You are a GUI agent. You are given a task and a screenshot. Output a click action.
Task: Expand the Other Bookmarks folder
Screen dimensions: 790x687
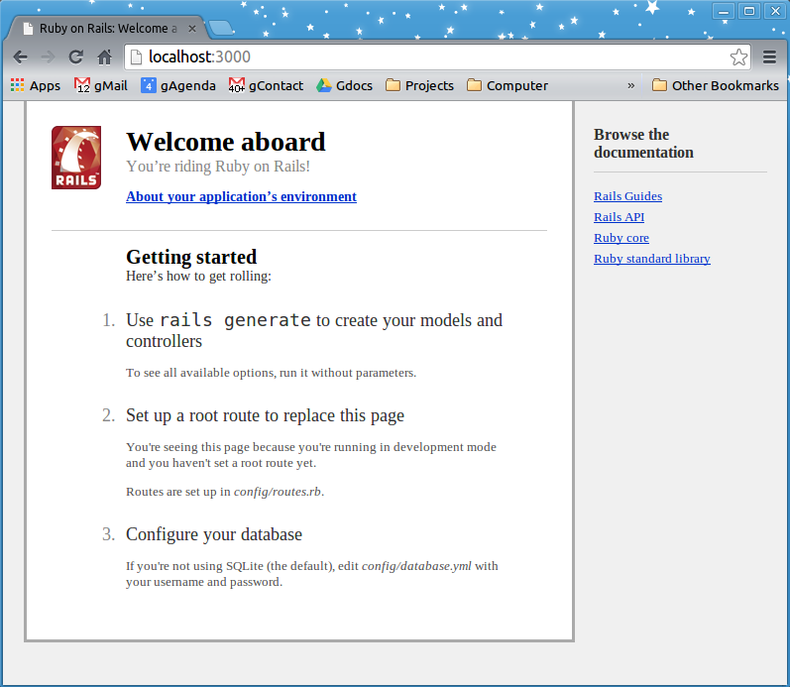coord(715,85)
